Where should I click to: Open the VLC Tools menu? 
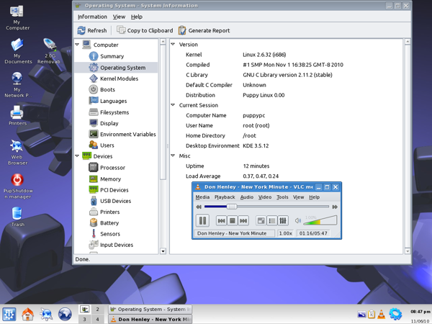(x=282, y=197)
